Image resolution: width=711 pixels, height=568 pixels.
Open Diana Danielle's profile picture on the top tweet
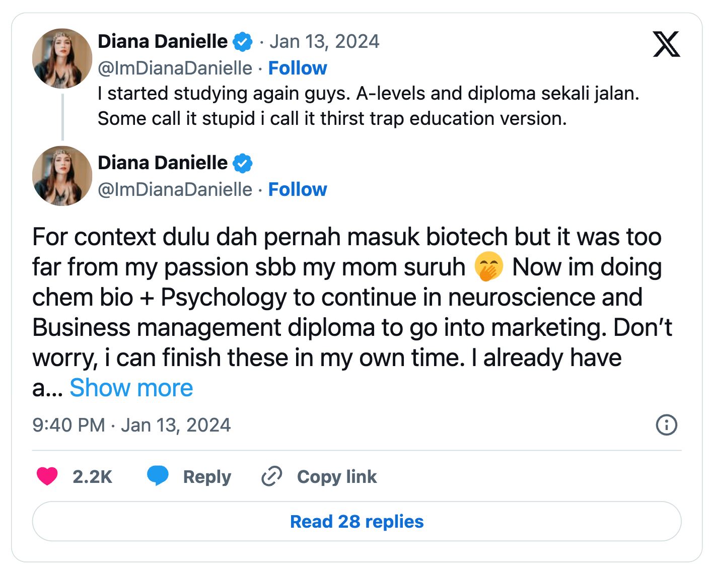(x=61, y=58)
